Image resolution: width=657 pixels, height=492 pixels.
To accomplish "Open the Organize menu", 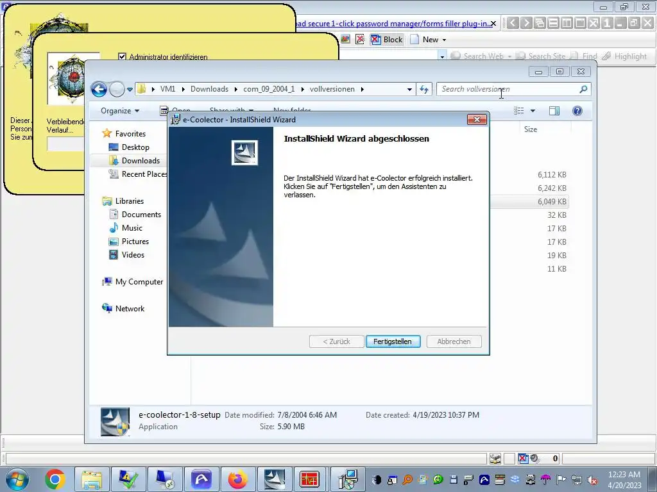I will click(120, 111).
